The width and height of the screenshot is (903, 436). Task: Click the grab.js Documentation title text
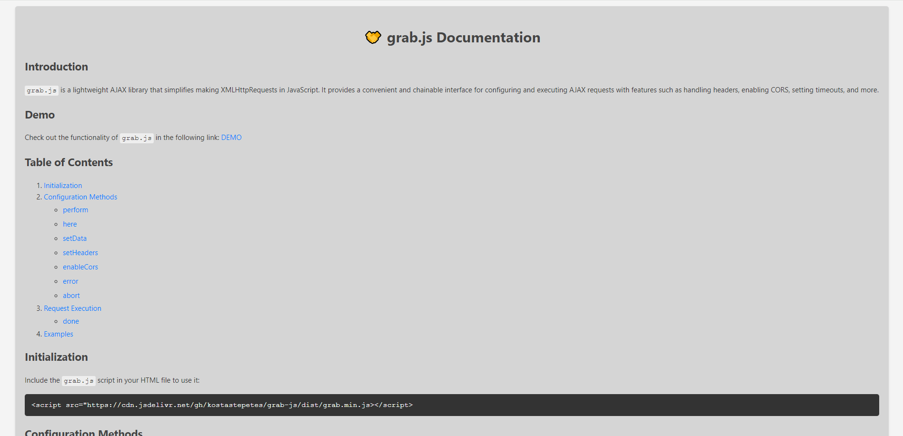click(463, 38)
